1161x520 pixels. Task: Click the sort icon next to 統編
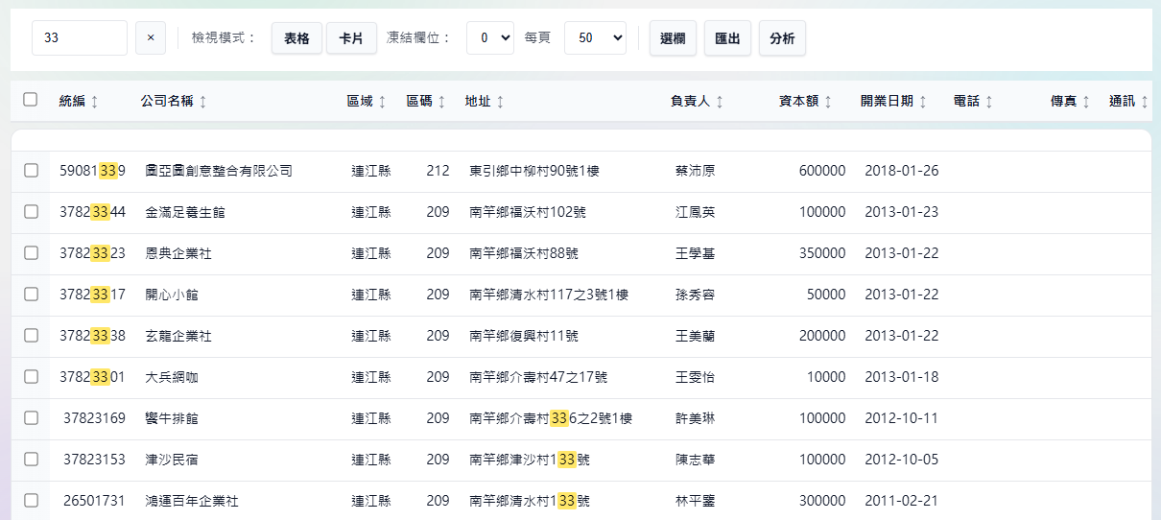[94, 102]
